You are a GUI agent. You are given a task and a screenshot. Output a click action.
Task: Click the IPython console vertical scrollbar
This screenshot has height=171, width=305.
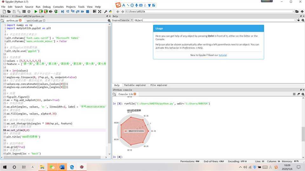tap(303, 134)
